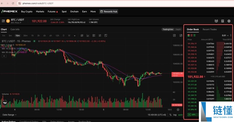
Task: Switch to the Recent Trades tab
Action: 209,30
